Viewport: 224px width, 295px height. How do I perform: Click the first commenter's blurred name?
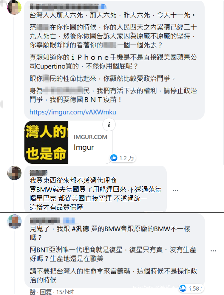coord(64,7)
